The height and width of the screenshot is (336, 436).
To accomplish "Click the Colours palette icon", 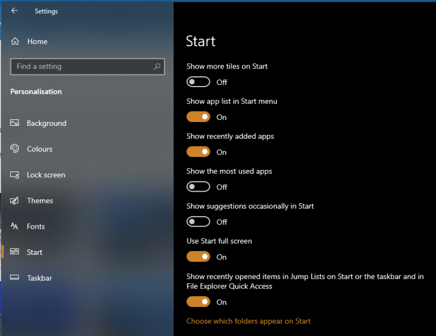I will pos(15,149).
